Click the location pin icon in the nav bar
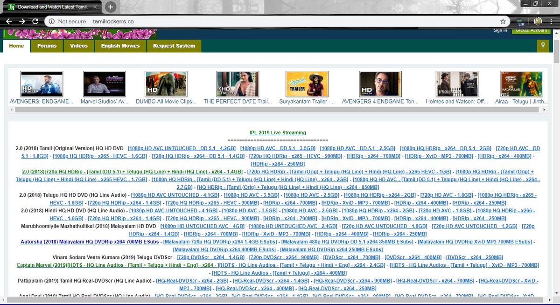The image size is (560, 305). [543, 46]
